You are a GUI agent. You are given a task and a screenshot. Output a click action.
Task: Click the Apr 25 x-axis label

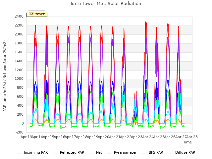(159, 137)
